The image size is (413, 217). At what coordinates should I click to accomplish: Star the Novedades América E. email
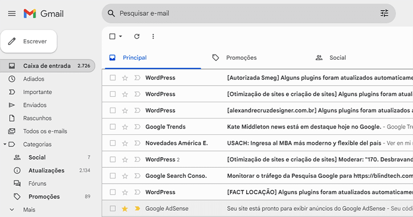pos(125,143)
